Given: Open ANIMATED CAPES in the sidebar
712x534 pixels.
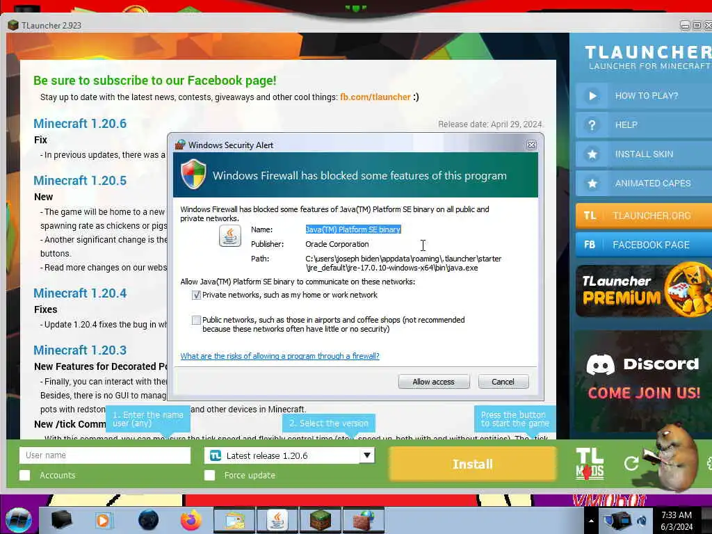Looking at the screenshot, I should coord(644,184).
